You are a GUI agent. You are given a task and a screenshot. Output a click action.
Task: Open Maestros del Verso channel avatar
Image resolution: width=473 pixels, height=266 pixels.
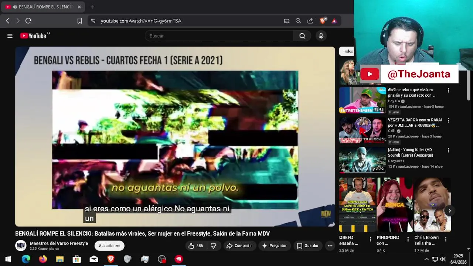pyautogui.click(x=21, y=245)
